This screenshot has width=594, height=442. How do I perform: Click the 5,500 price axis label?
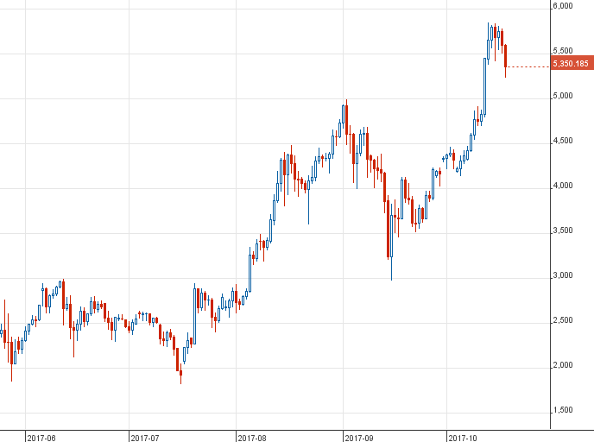[563, 51]
